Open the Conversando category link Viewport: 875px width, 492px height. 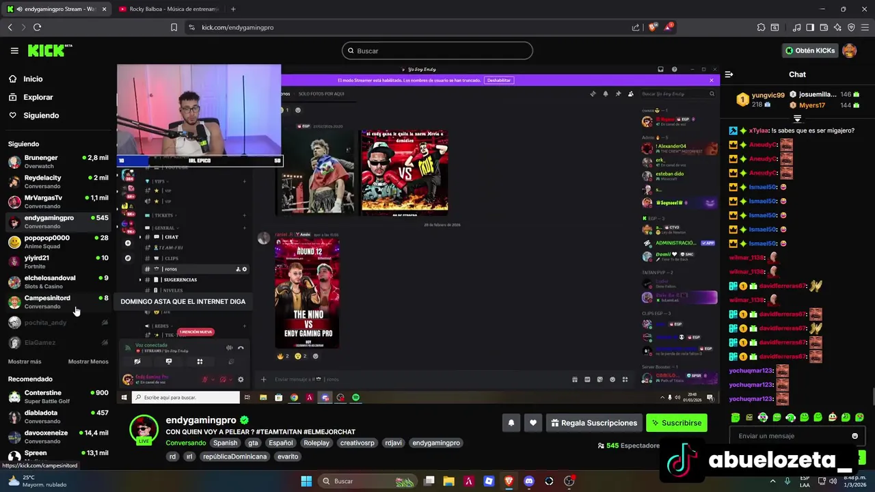[x=186, y=443]
